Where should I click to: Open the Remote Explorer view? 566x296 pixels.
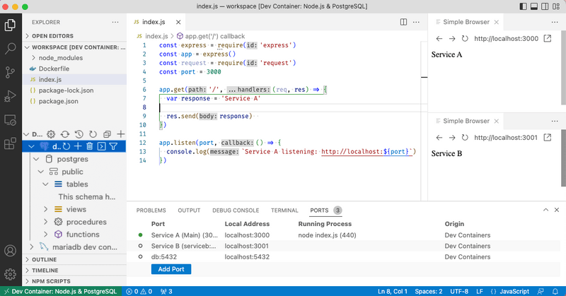(10, 120)
